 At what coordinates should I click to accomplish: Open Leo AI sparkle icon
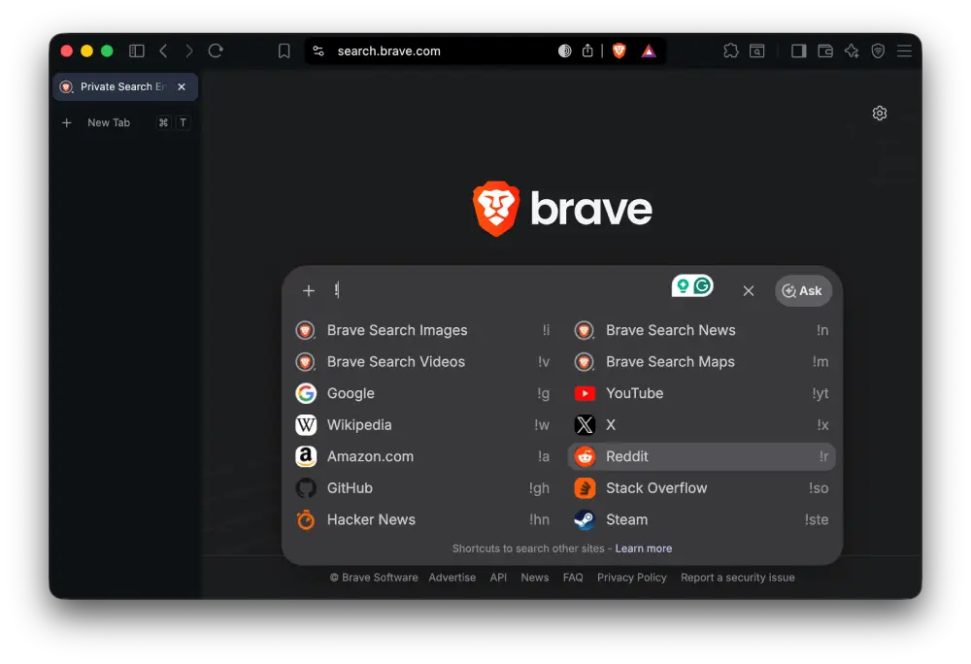click(x=852, y=50)
